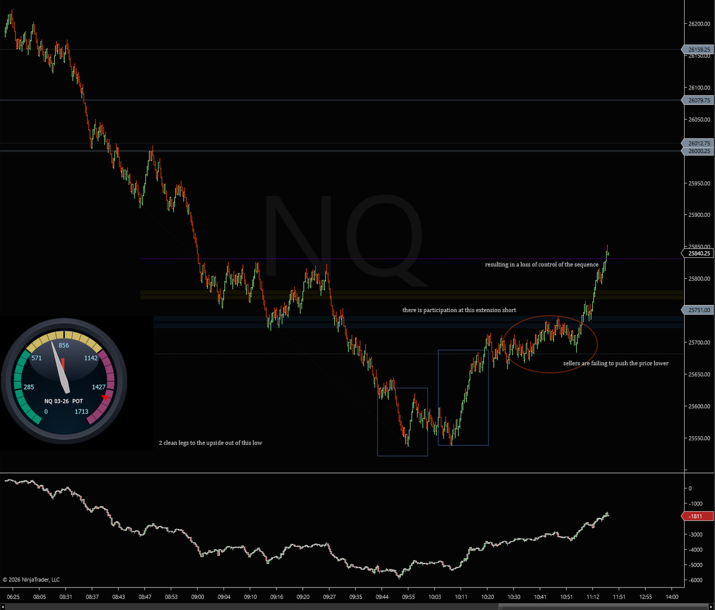The image size is (715, 610).
Task: Click the 09:44 time axis label
Action: click(382, 596)
